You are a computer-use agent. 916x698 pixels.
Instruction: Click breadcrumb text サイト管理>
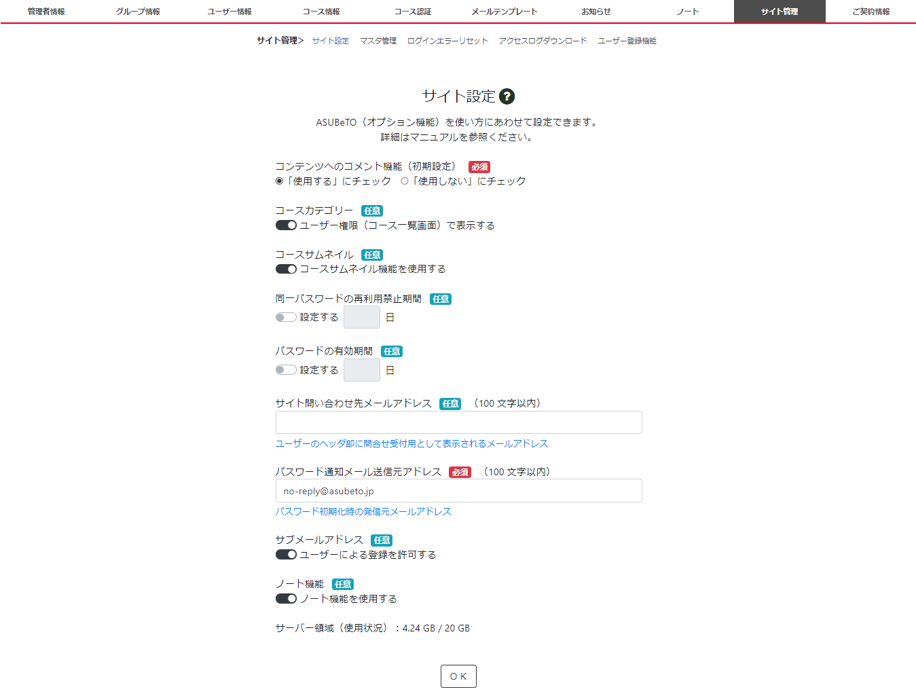280,41
